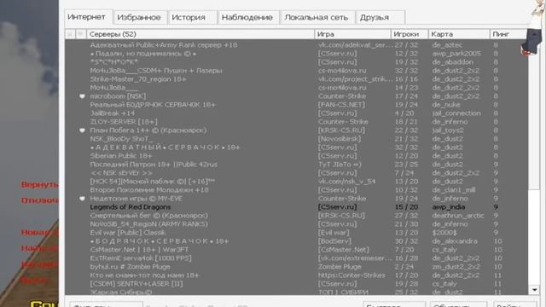Select the Смертельный Бег (Красноярск) server
This screenshot has height=307, width=546.
pos(296,216)
